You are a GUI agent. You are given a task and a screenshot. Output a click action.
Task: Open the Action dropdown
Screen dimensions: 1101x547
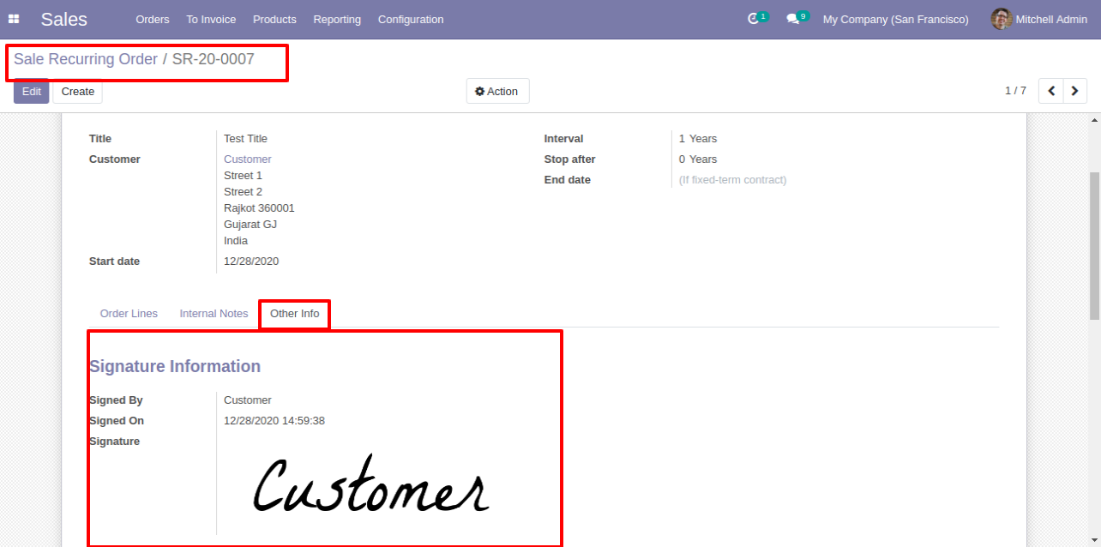coord(497,91)
